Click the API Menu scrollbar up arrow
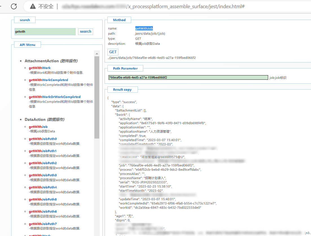The image size is (311, 236). (x=97, y=54)
